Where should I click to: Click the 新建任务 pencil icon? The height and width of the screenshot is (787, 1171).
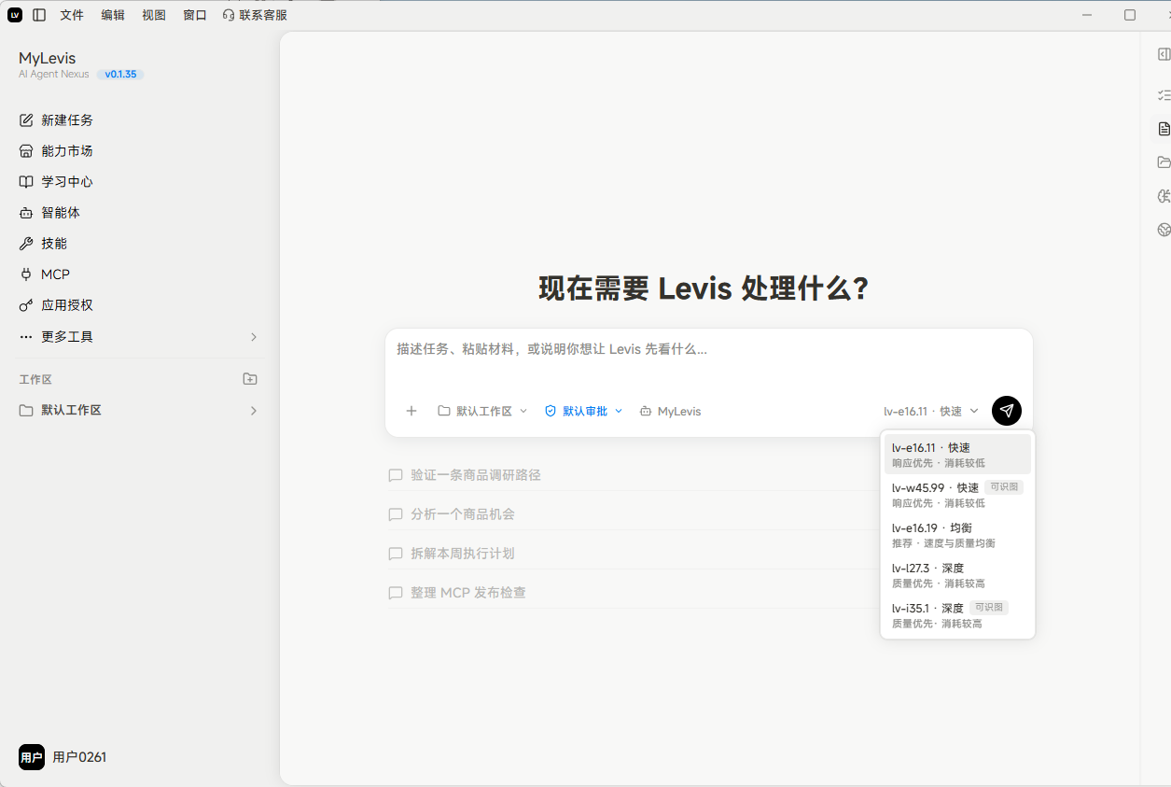coord(26,120)
